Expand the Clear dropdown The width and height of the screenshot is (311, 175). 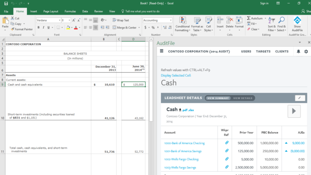click(x=258, y=29)
